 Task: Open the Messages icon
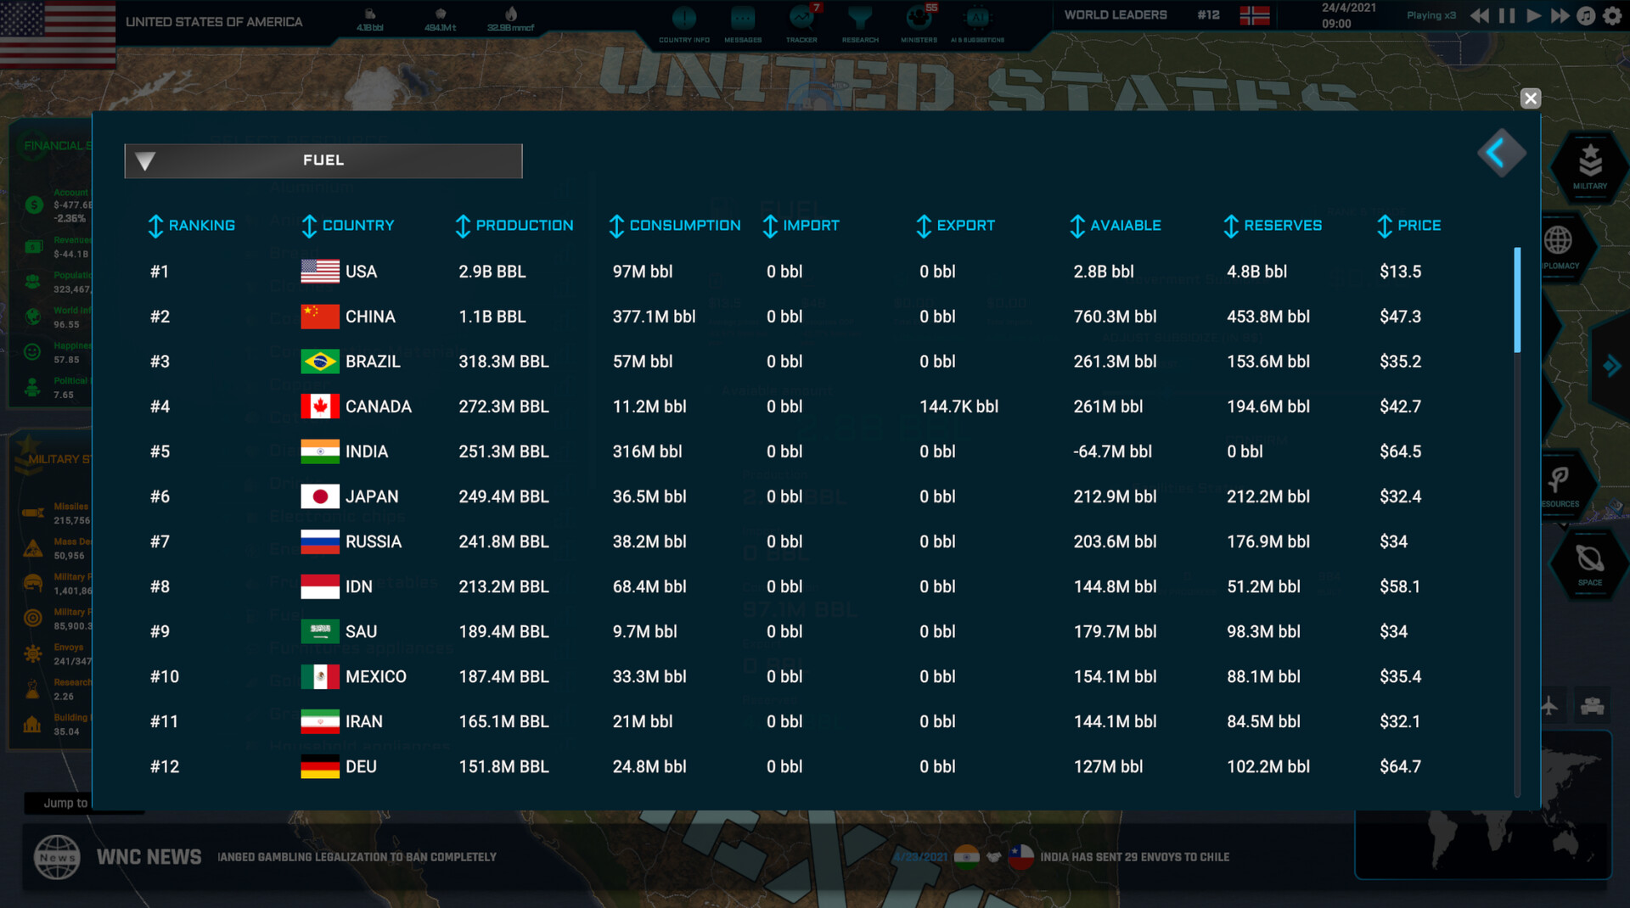pyautogui.click(x=743, y=19)
